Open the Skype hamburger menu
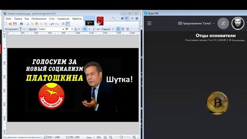The width and height of the screenshot is (247, 139). [149, 23]
